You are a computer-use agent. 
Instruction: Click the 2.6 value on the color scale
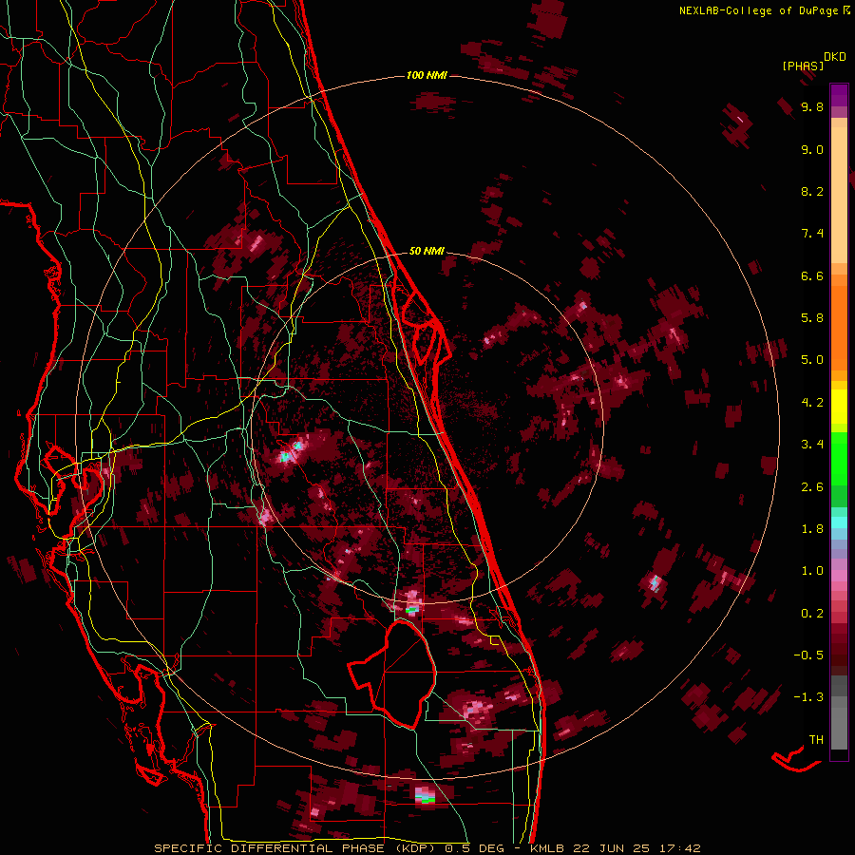[812, 487]
